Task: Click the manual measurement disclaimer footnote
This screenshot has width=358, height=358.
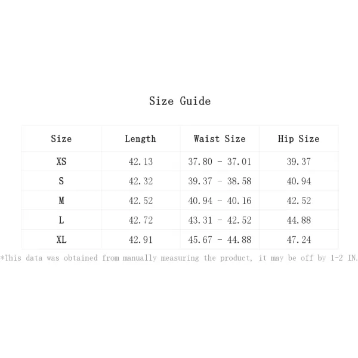Action: (x=179, y=258)
